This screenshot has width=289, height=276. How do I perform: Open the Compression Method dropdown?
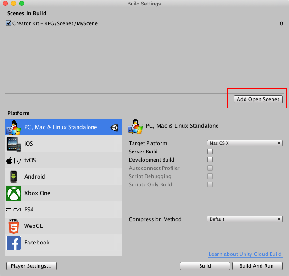click(x=245, y=219)
